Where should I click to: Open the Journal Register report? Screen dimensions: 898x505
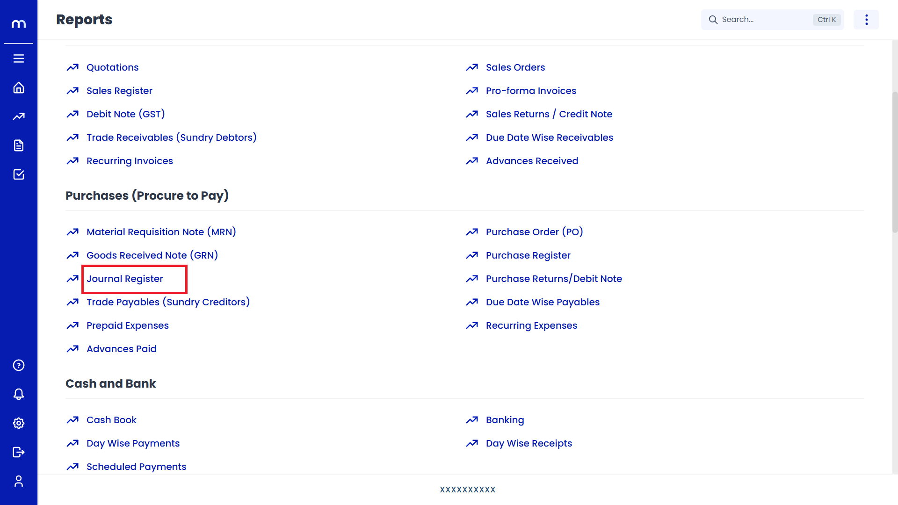(x=124, y=279)
